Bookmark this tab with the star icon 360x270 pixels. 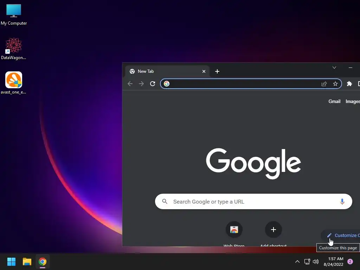point(335,84)
